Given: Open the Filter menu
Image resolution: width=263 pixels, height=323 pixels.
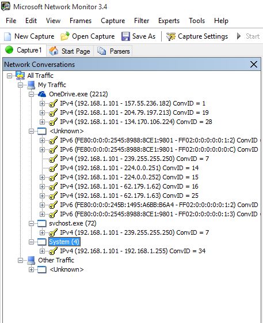Looking at the screenshot, I should pos(142,21).
